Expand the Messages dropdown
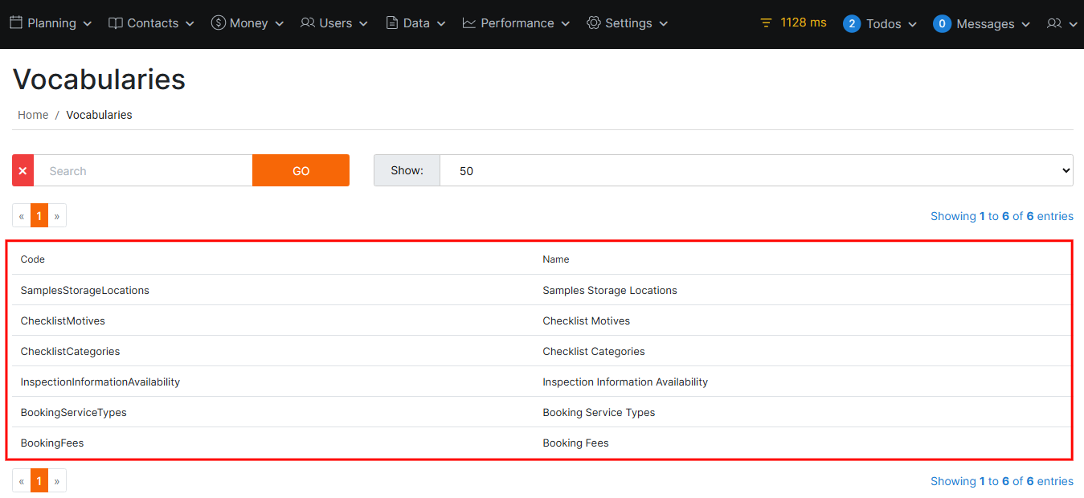 (x=981, y=24)
